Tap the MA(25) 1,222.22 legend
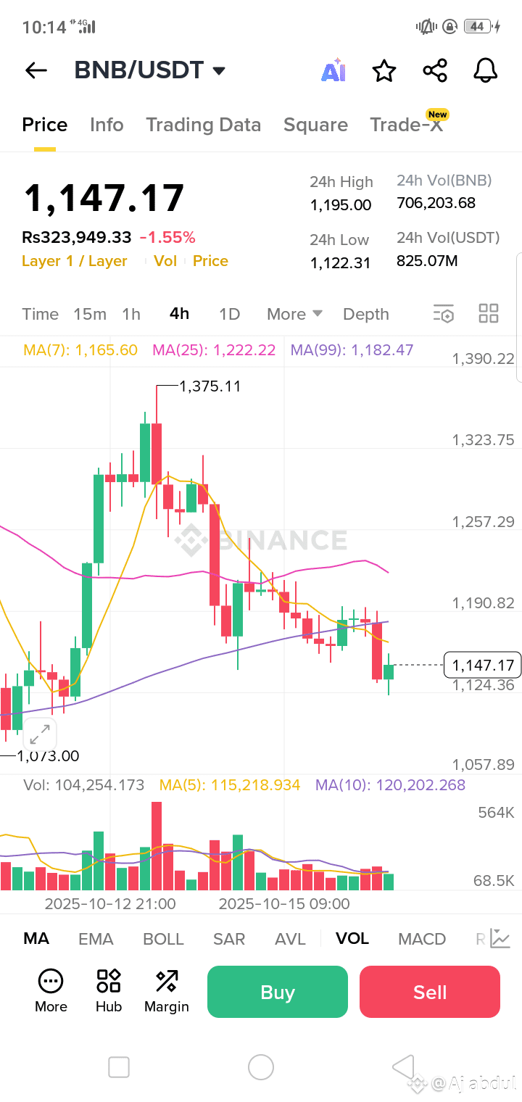The height and width of the screenshot is (1102, 522). point(214,350)
